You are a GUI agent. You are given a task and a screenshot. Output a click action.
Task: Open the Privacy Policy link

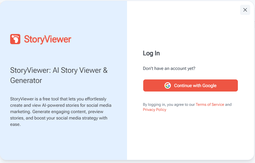pos(155,110)
